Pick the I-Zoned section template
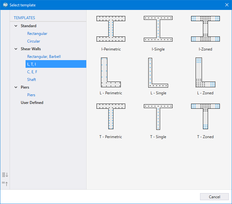The width and height of the screenshot is (232, 204). 205,29
